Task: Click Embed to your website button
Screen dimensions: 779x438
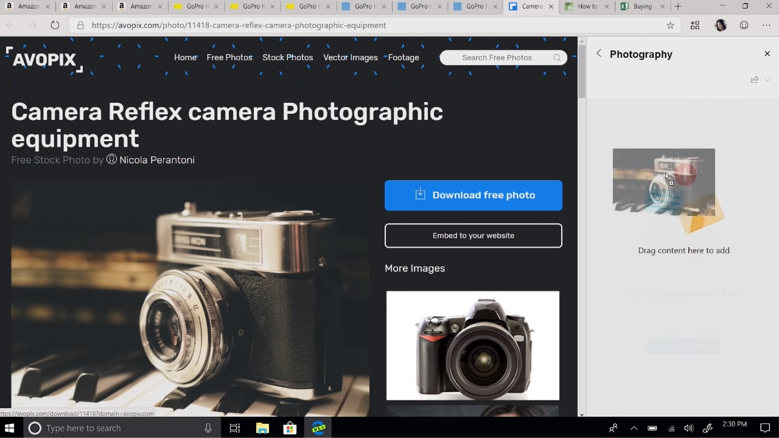Action: (x=473, y=236)
